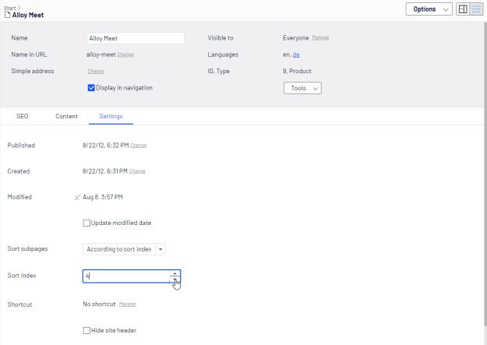Click Change link for Name in URL
The height and width of the screenshot is (345, 487).
[x=125, y=55]
